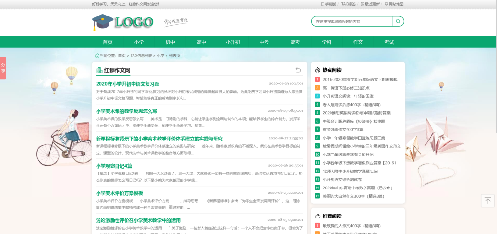Click TAG信息列表 in the breadcrumb

pos(141,56)
